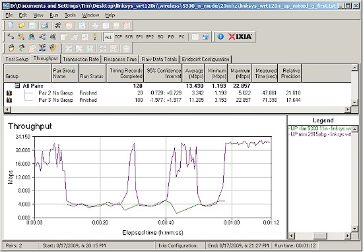Select the purple UP mini 2915abg legend entry
The height and width of the screenshot is (252, 363).
[320, 134]
